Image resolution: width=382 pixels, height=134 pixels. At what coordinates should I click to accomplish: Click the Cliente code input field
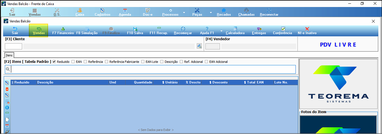[14, 46]
